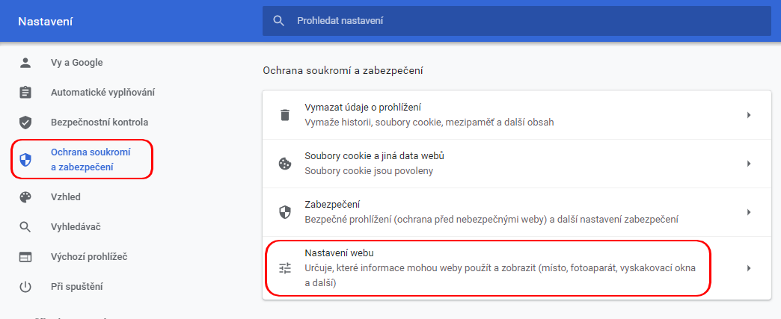Open the Nastavení webu row arrow
The image size is (781, 319).
click(748, 268)
